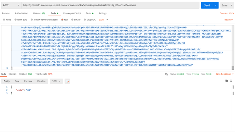Switch to the Params tab
235x132 pixels.
6,13
